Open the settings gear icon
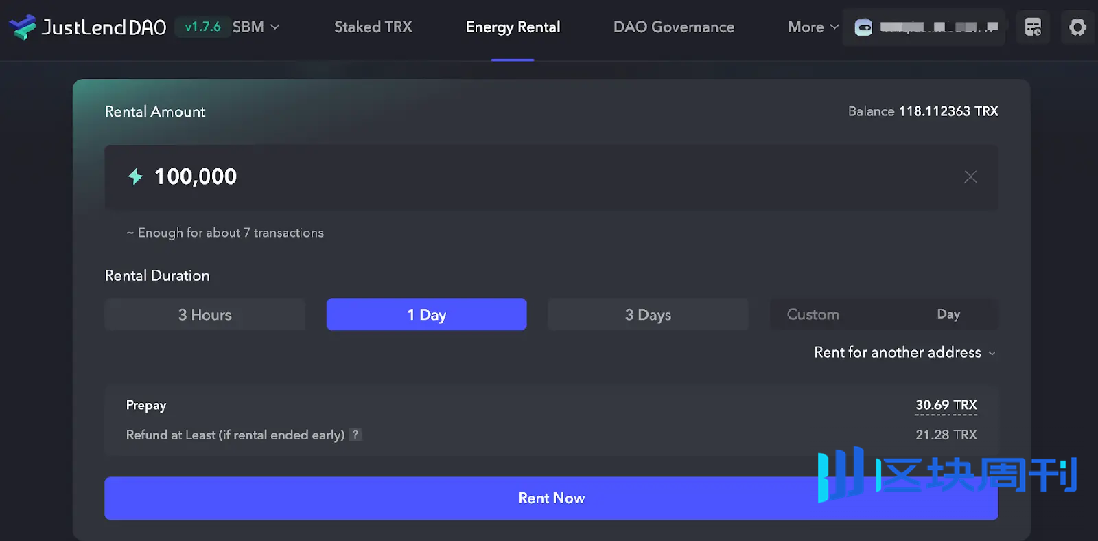This screenshot has height=541, width=1098. (1078, 27)
